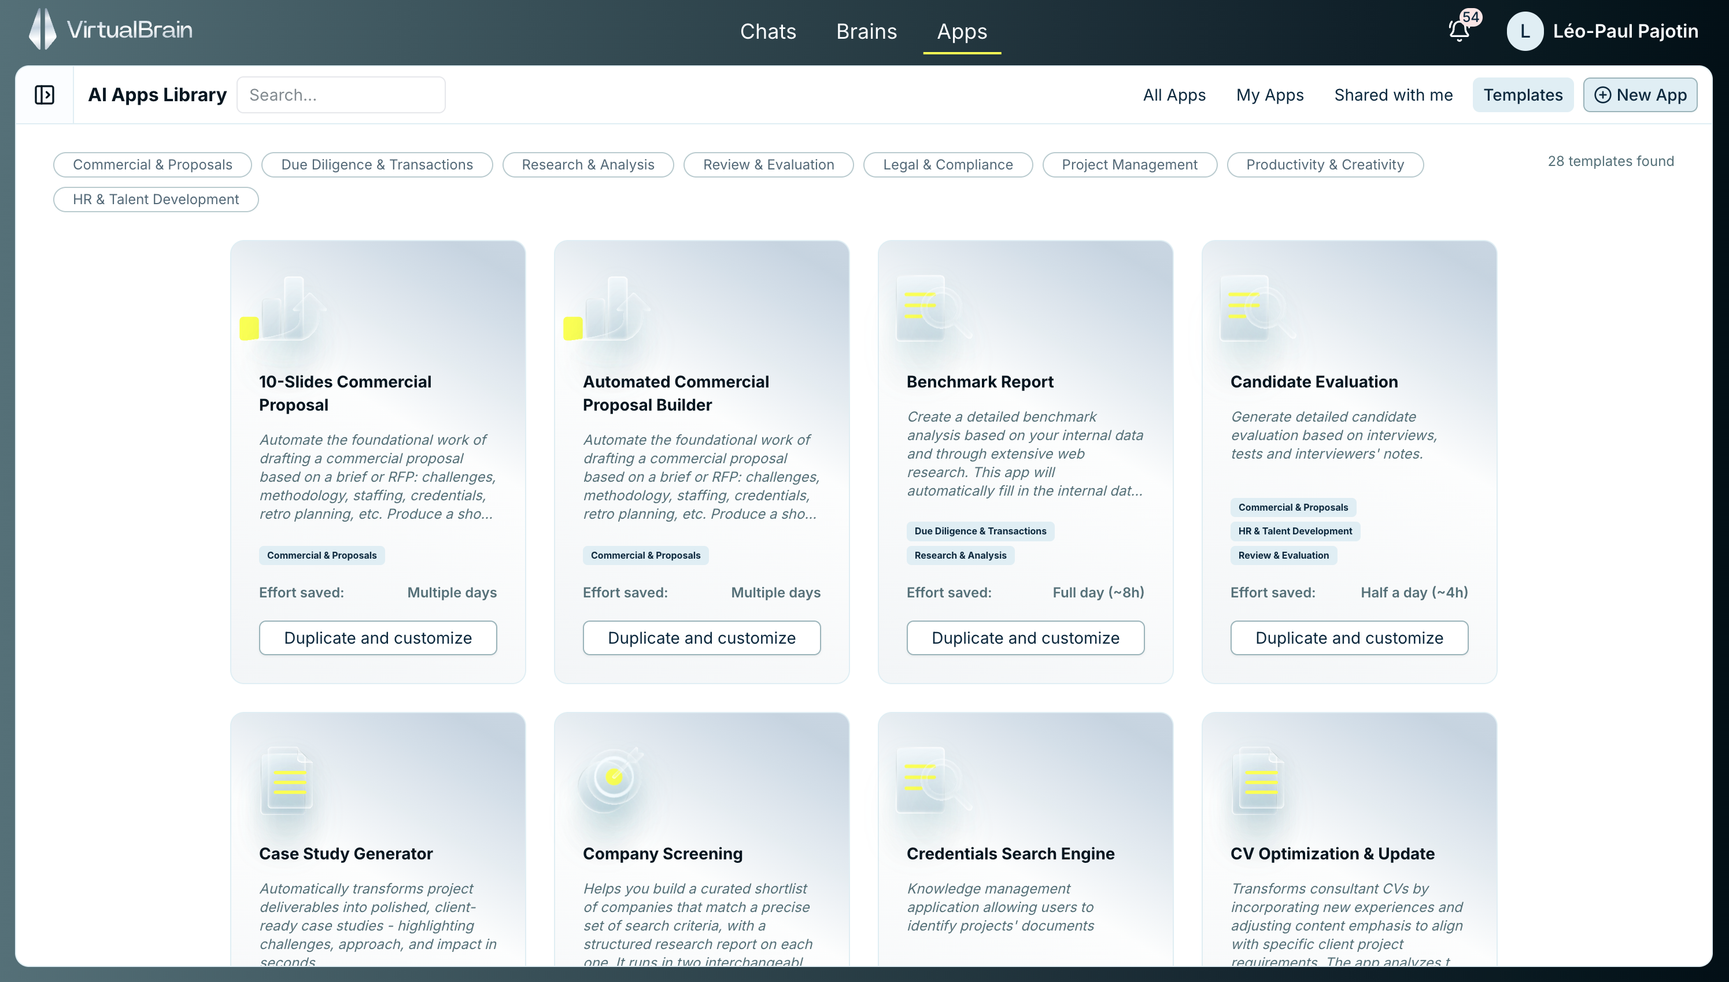Duplicate and customize Candidate Evaluation

1349,638
